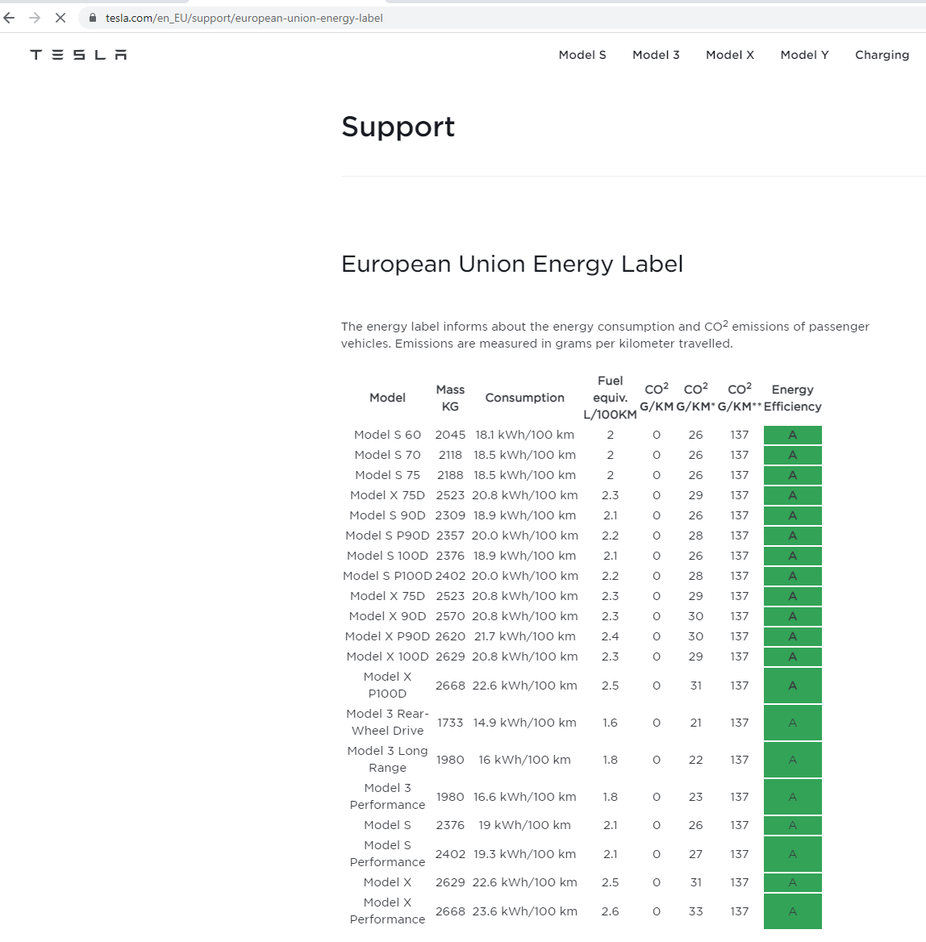This screenshot has height=942, width=926.
Task: Open the Charging navigation item
Action: pyautogui.click(x=882, y=55)
